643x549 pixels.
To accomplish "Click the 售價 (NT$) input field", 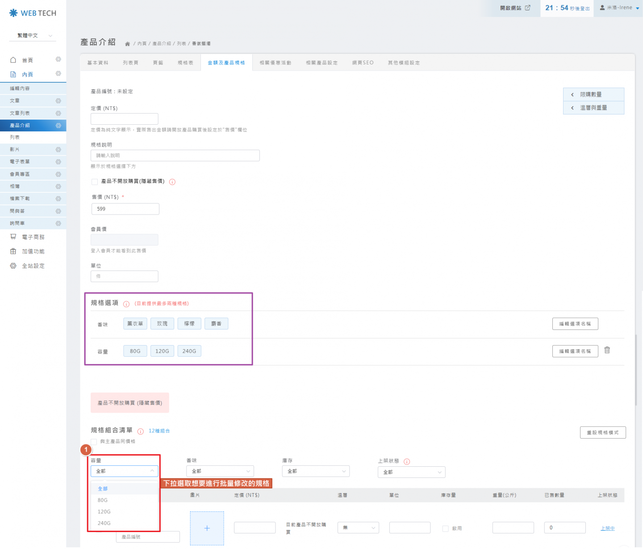I will (125, 209).
